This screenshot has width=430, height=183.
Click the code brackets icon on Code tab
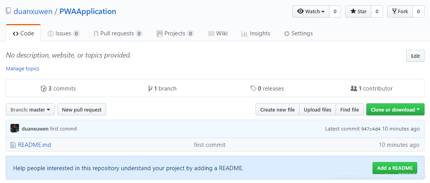click(x=16, y=34)
